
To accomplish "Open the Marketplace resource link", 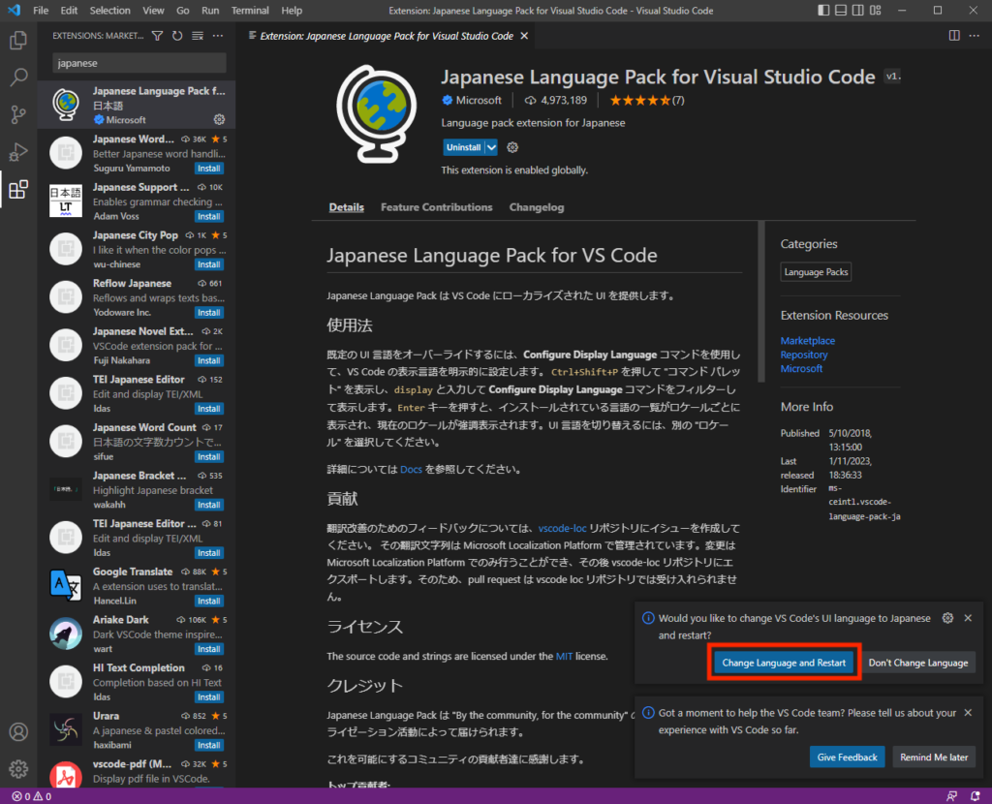I will [807, 341].
